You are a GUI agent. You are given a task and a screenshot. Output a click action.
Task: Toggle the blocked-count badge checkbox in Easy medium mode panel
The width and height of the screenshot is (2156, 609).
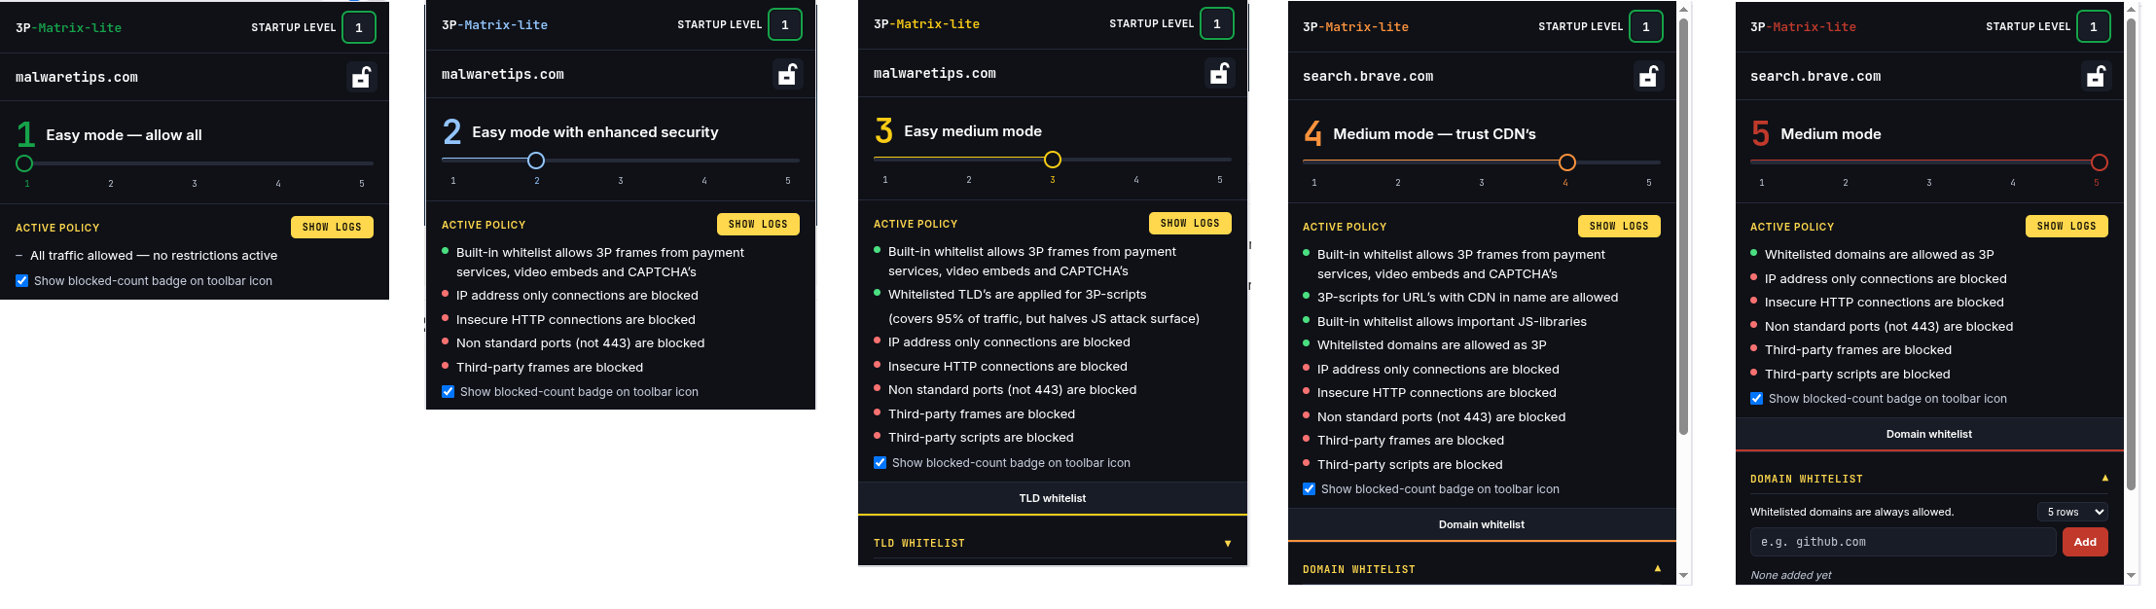(880, 462)
